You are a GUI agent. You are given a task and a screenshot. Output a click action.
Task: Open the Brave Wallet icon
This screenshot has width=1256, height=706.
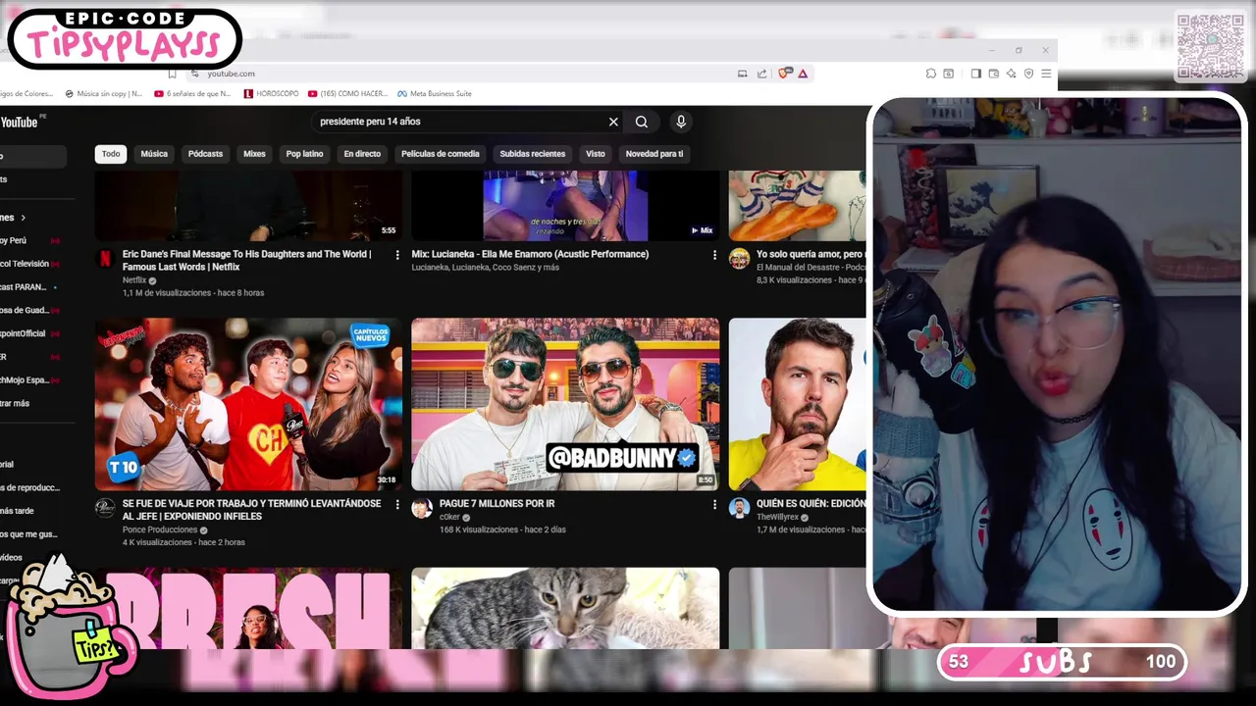tap(993, 74)
